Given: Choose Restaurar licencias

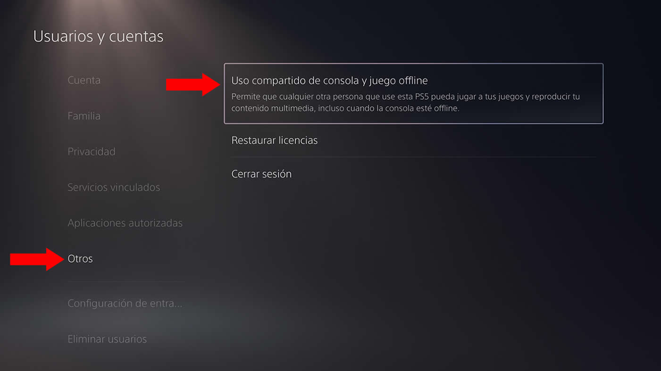Looking at the screenshot, I should pos(414,140).
